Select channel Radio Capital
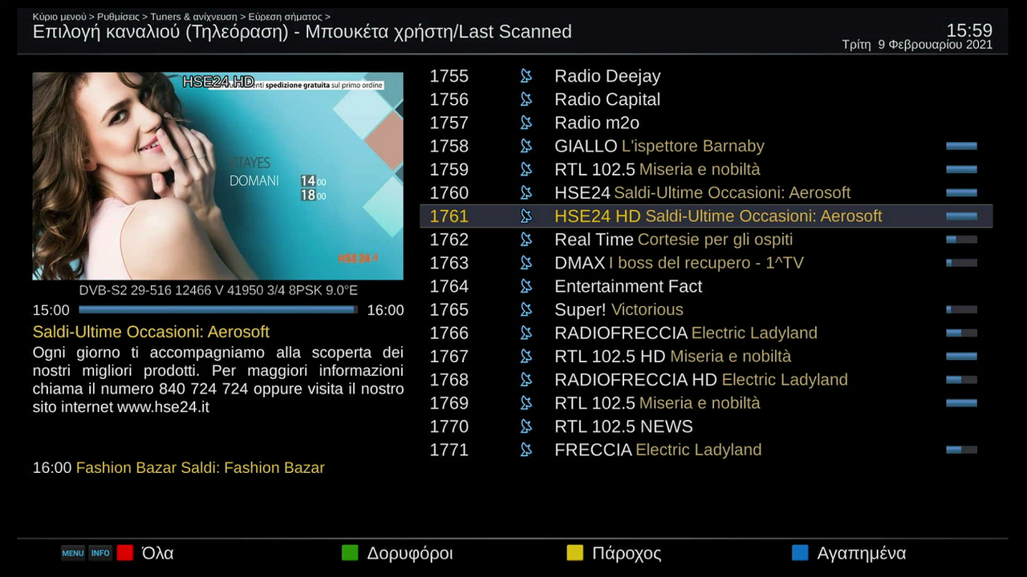1027x577 pixels. pyautogui.click(x=706, y=99)
